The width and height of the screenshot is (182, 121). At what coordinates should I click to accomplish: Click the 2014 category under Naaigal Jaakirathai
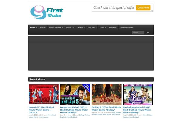[144, 115]
